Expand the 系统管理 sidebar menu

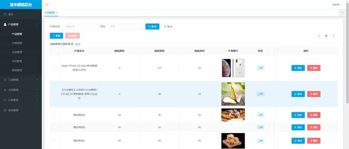tap(21, 110)
